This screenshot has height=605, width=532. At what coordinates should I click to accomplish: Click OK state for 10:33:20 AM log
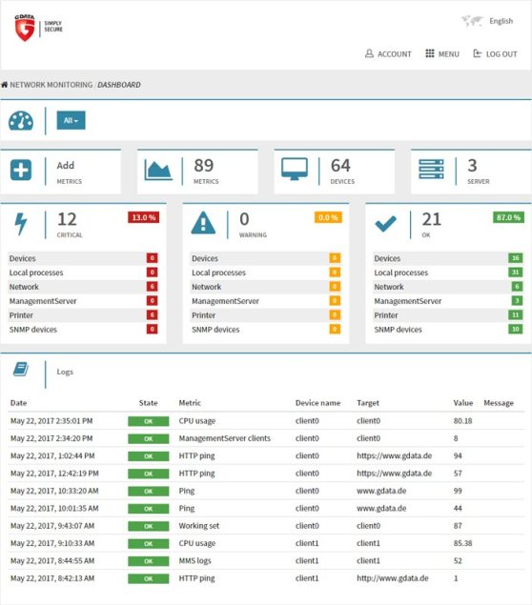tap(148, 492)
